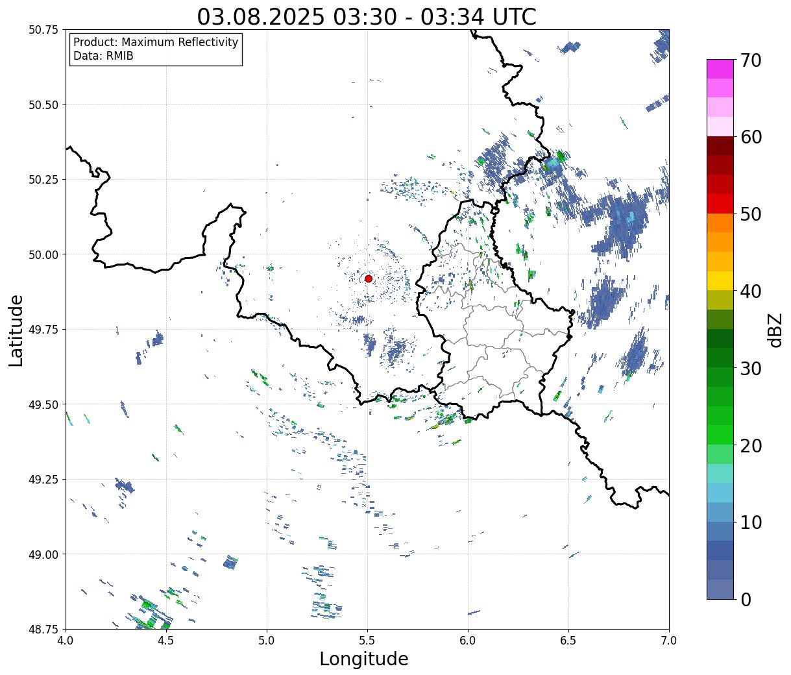The height and width of the screenshot is (675, 791).
Task: Click the latitude tick label '49.25'
Action: 43,480
